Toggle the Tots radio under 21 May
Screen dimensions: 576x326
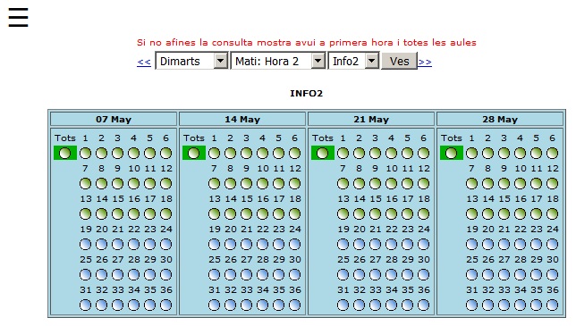click(x=323, y=154)
